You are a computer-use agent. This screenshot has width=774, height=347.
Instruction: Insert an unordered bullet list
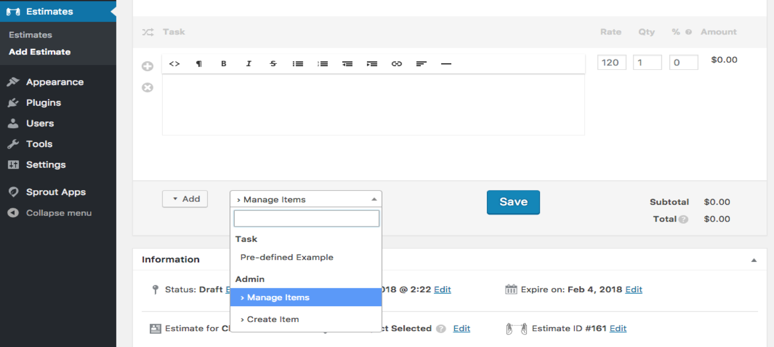298,64
